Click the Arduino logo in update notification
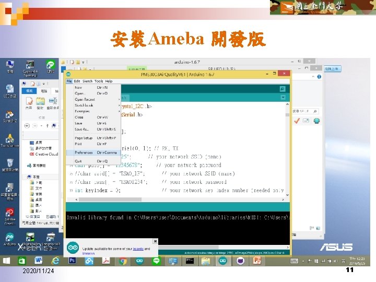This screenshot has width=376, height=282. click(x=73, y=248)
